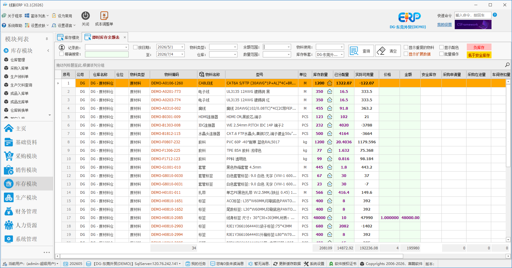Enable the 按日期 checkbox

(x=135, y=47)
